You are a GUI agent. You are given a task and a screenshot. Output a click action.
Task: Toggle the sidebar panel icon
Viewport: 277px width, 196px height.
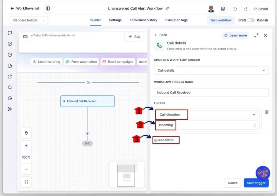(48, 8)
